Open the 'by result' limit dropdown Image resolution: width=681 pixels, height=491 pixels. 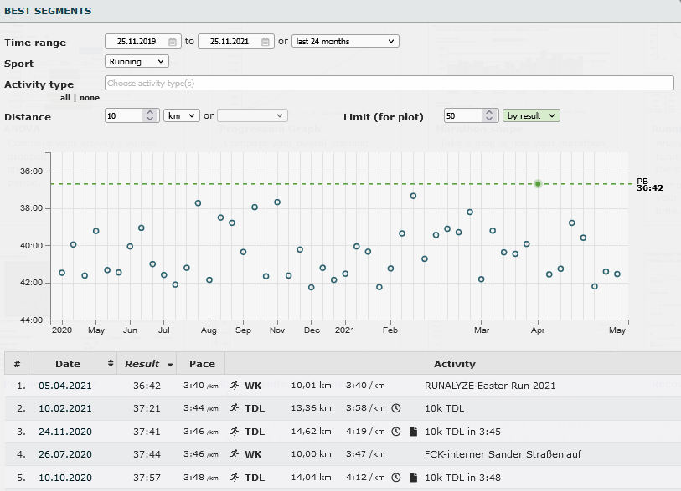(x=531, y=116)
